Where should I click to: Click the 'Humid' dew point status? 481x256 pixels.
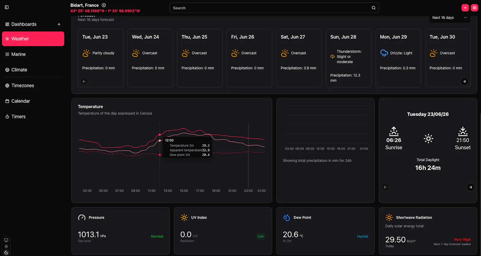(362, 236)
